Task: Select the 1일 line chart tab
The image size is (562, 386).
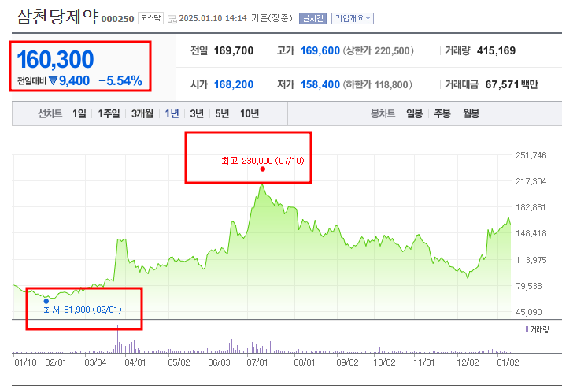Action: pyautogui.click(x=79, y=113)
